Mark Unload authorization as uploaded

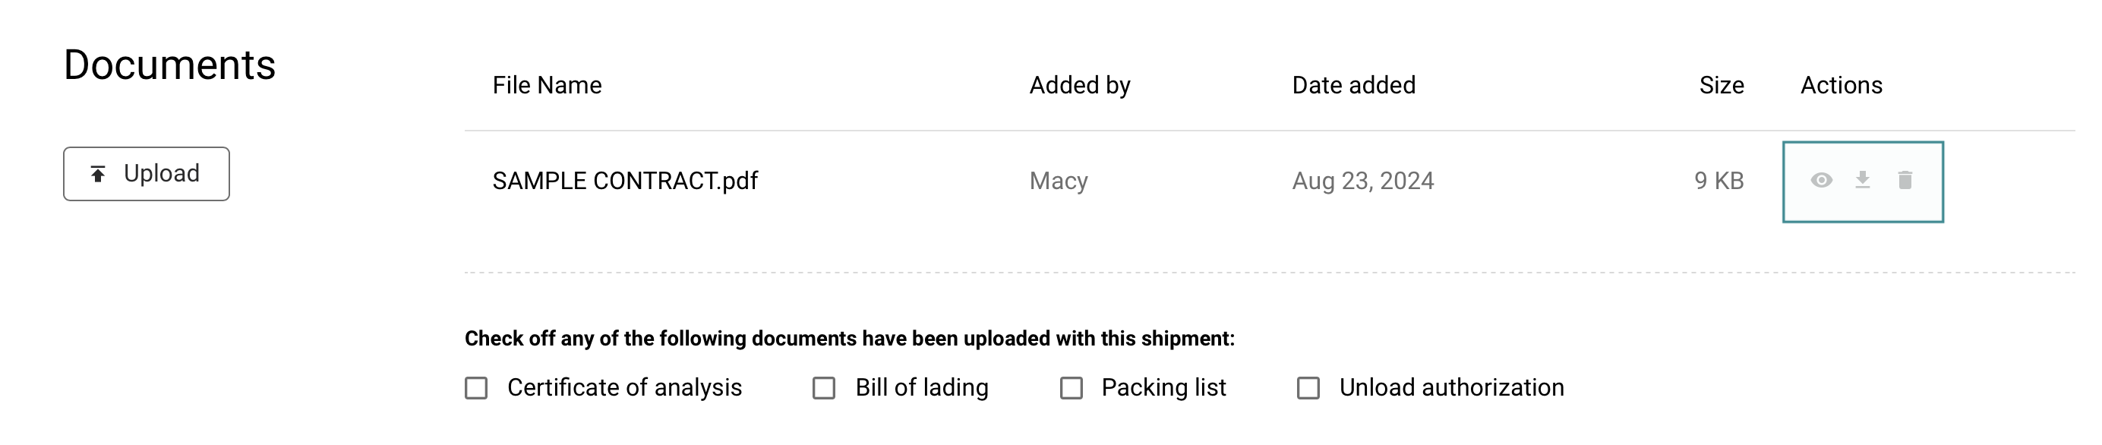[x=1309, y=388]
